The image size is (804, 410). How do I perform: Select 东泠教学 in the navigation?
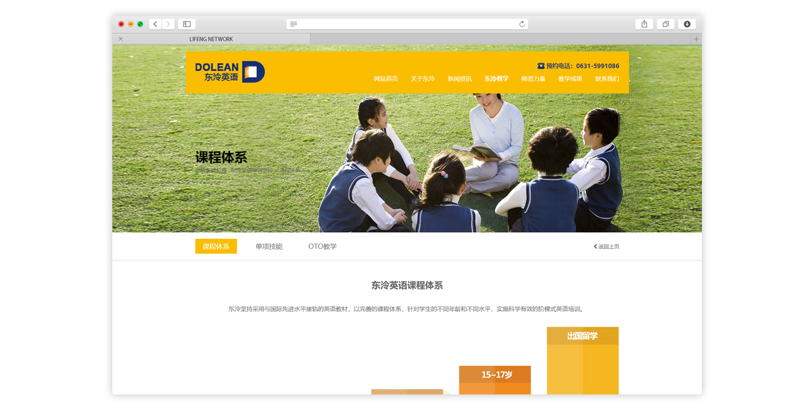(496, 79)
